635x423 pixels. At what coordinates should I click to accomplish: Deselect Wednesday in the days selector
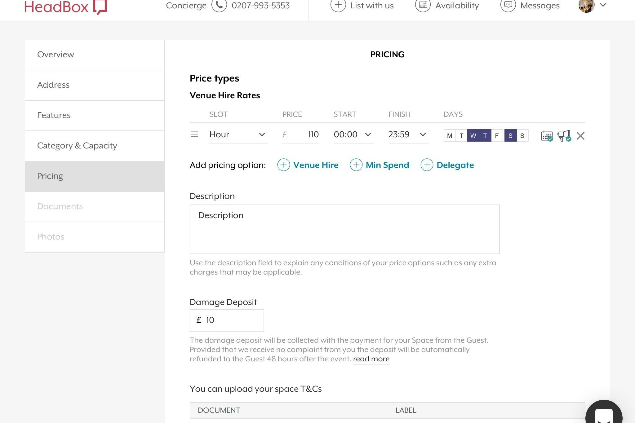click(x=473, y=136)
